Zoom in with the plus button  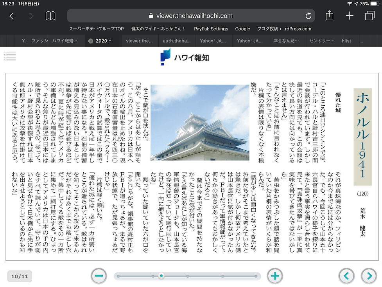275,276
